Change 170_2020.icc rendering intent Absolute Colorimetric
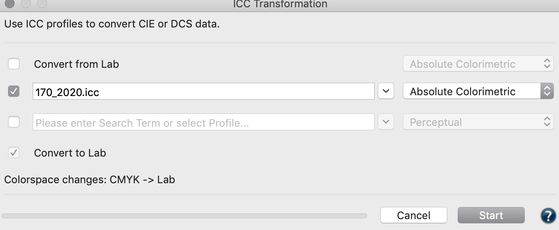559x230 pixels. [478, 91]
